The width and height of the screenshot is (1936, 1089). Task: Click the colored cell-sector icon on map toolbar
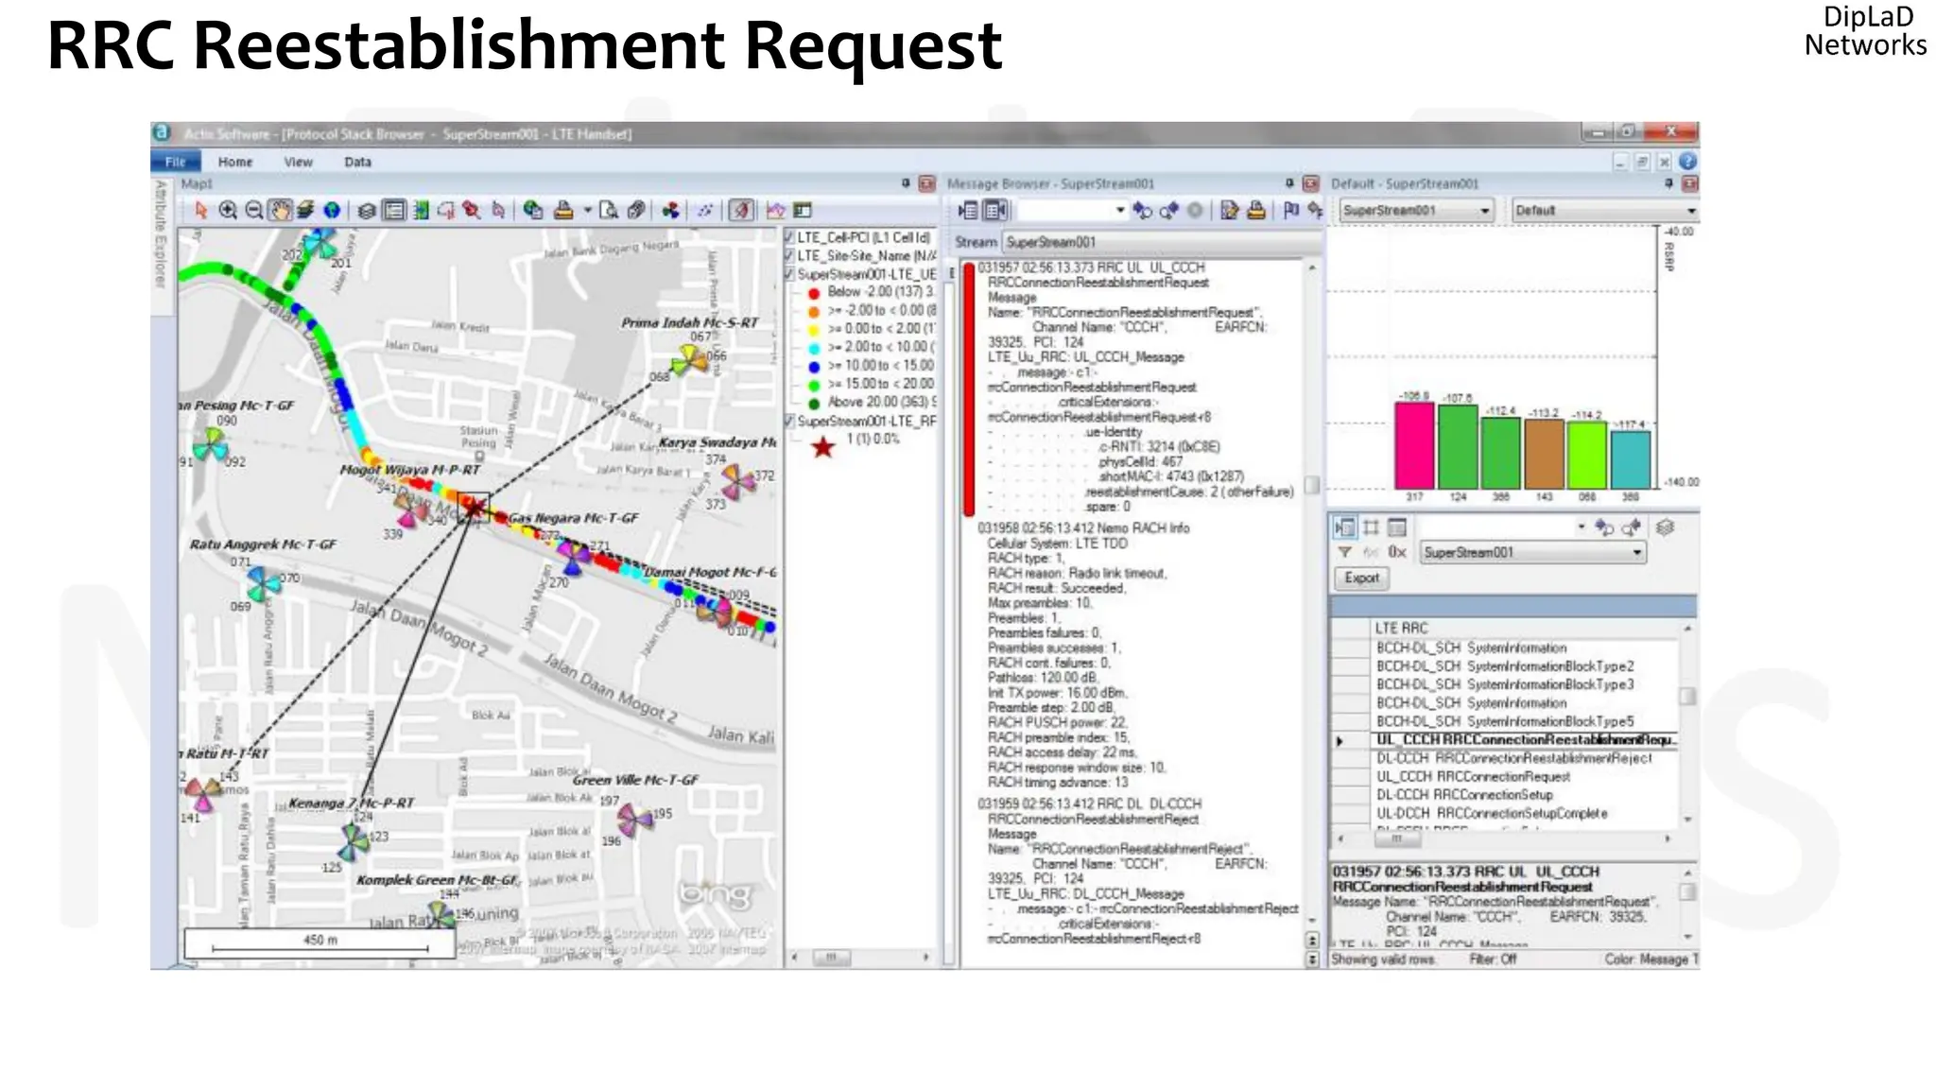[670, 210]
